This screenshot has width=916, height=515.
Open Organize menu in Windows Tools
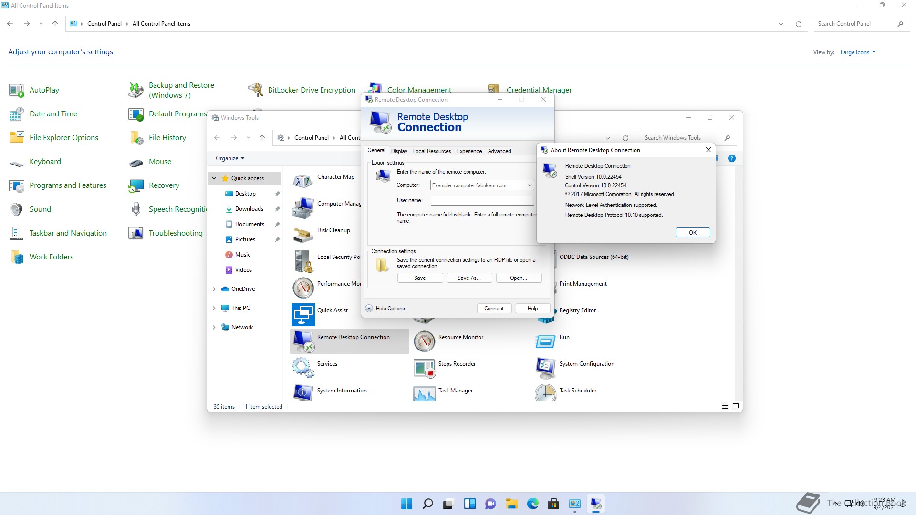coord(230,158)
